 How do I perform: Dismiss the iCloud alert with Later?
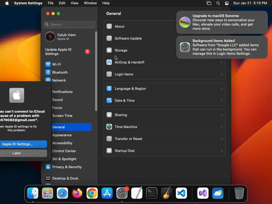point(23,153)
